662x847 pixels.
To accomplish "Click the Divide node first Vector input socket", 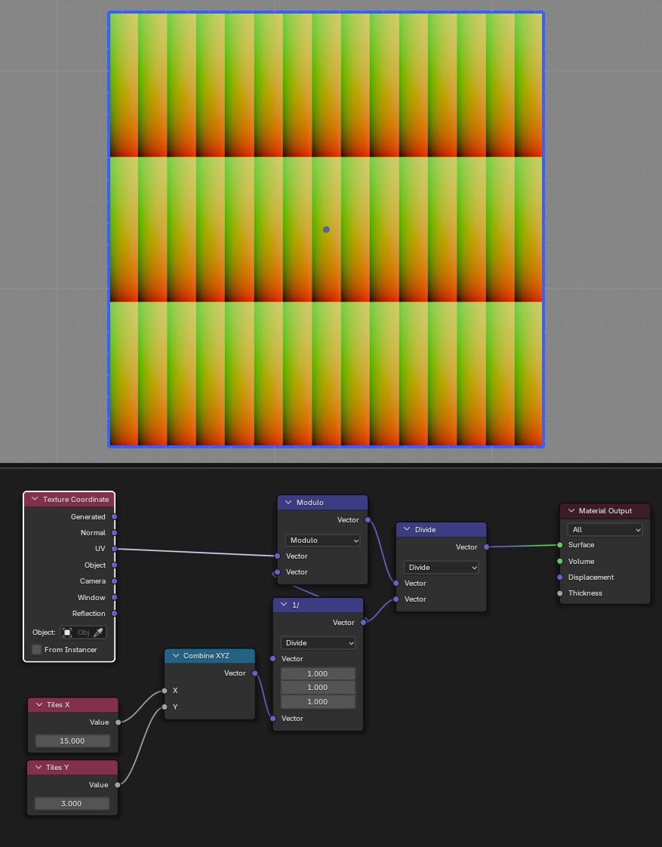I will point(396,583).
